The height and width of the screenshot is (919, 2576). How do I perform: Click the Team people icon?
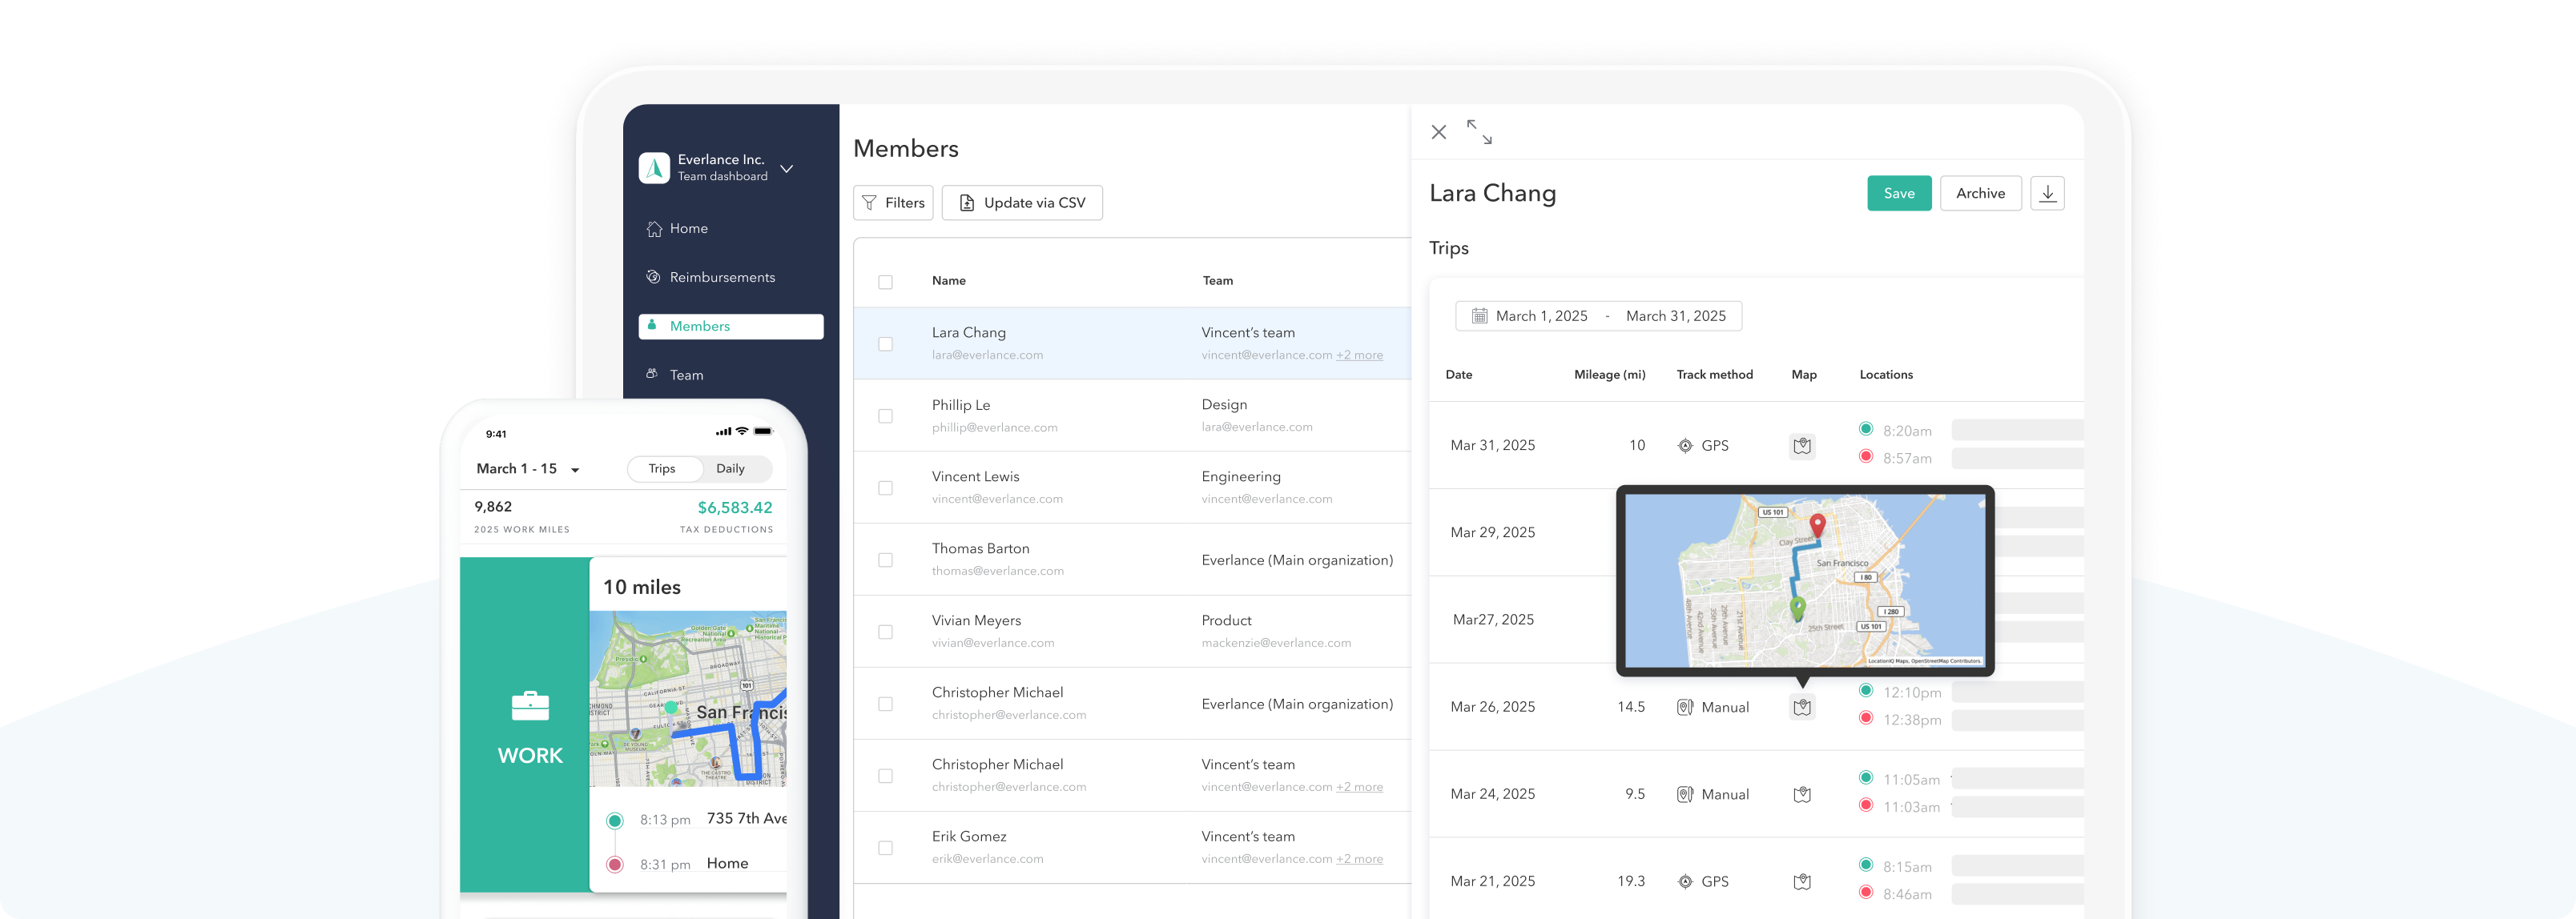click(x=652, y=374)
